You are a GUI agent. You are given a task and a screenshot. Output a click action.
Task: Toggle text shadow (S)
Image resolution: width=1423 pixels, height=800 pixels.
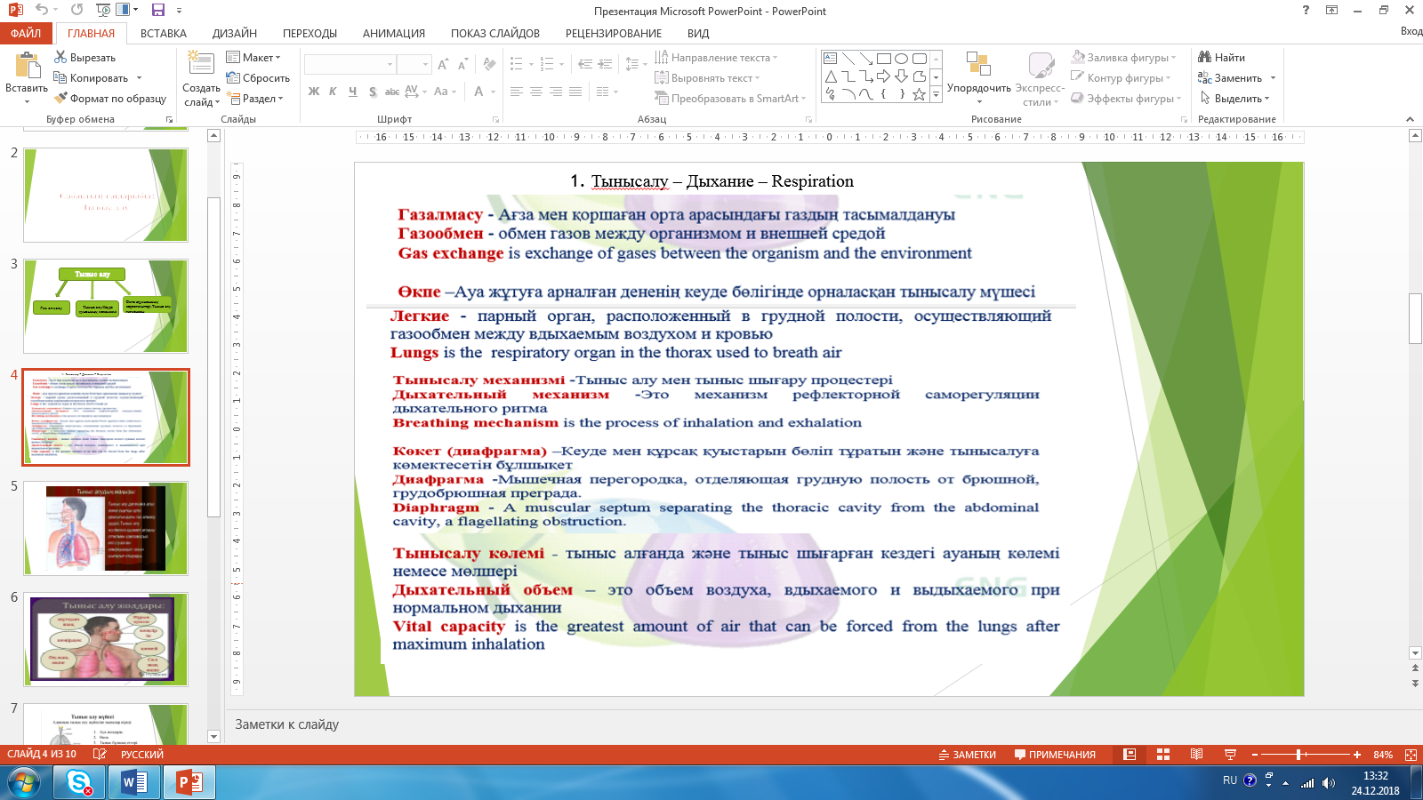pos(372,92)
